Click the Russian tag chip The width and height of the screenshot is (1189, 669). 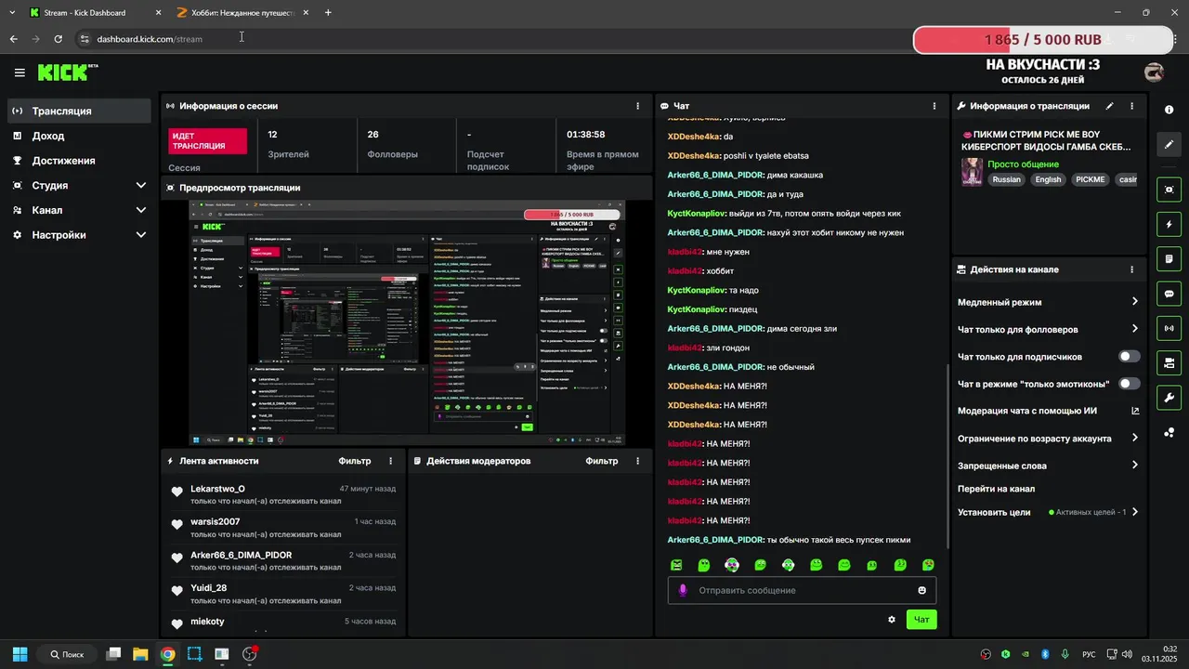coord(1006,179)
